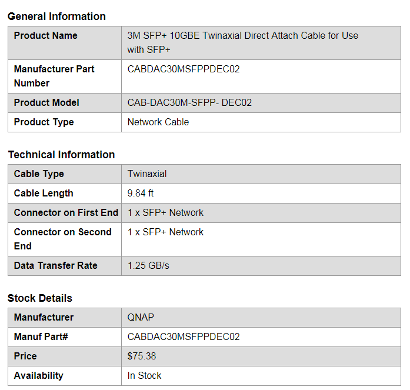Screen dimensions: 410x390
Task: Select the Product Model value CAB-DAC30M-SFPP- DEC02
Action: (x=189, y=103)
